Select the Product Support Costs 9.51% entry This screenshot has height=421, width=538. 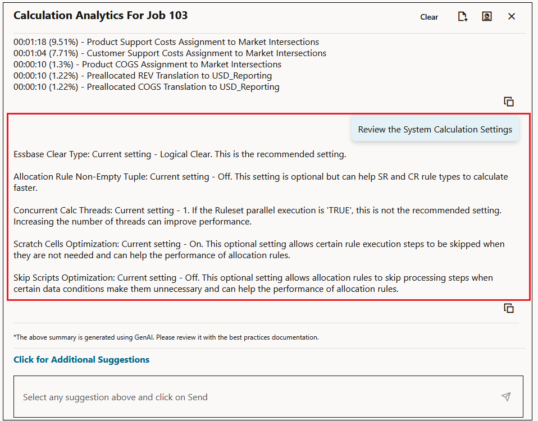[x=165, y=42]
